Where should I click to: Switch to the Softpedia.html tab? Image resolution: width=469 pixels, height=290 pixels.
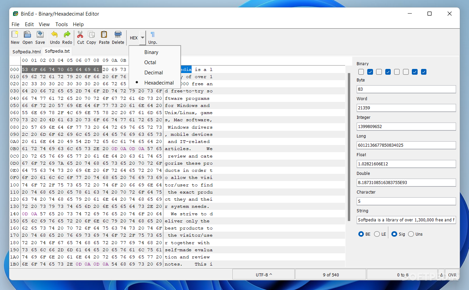point(27,52)
